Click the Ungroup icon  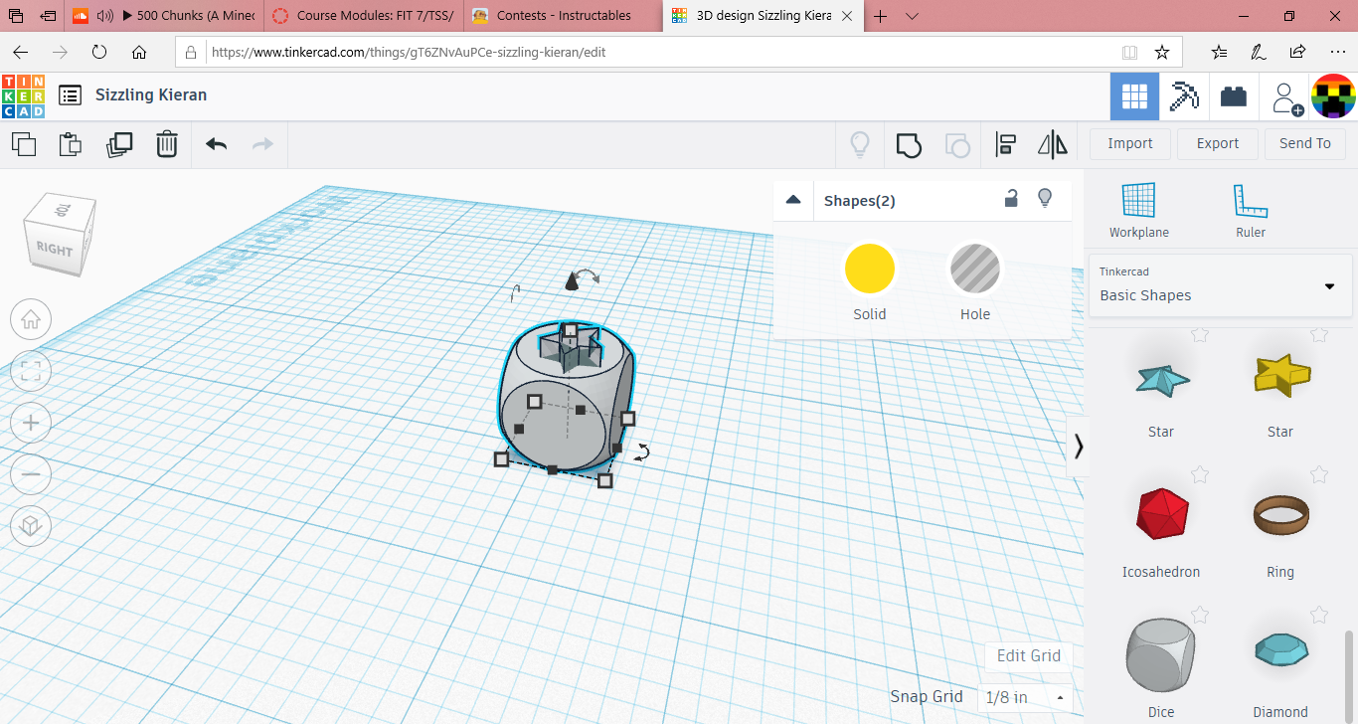pos(956,145)
